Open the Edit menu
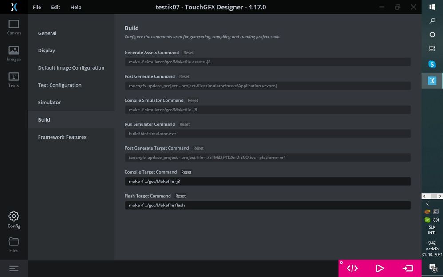 click(55, 8)
